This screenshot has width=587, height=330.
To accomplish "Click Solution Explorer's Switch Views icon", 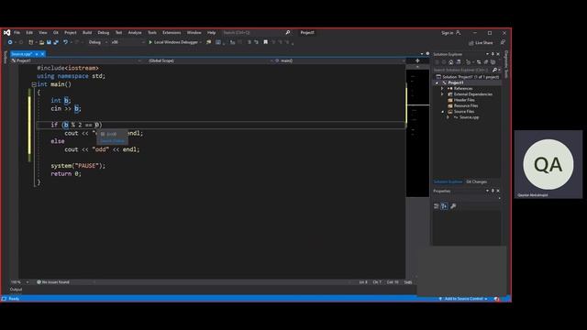I will tap(459, 62).
